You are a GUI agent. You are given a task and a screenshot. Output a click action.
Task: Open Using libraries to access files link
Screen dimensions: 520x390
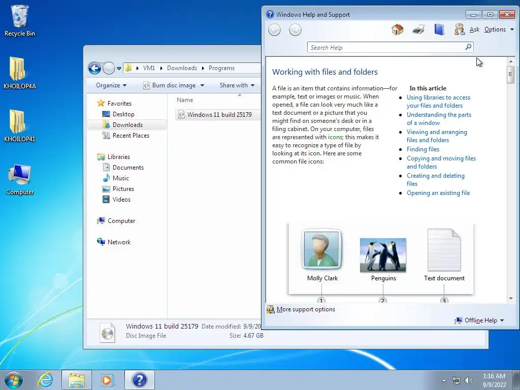coord(438,102)
